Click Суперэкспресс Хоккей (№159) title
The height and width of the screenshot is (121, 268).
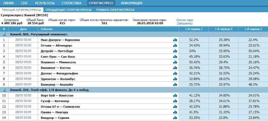pos(24,15)
